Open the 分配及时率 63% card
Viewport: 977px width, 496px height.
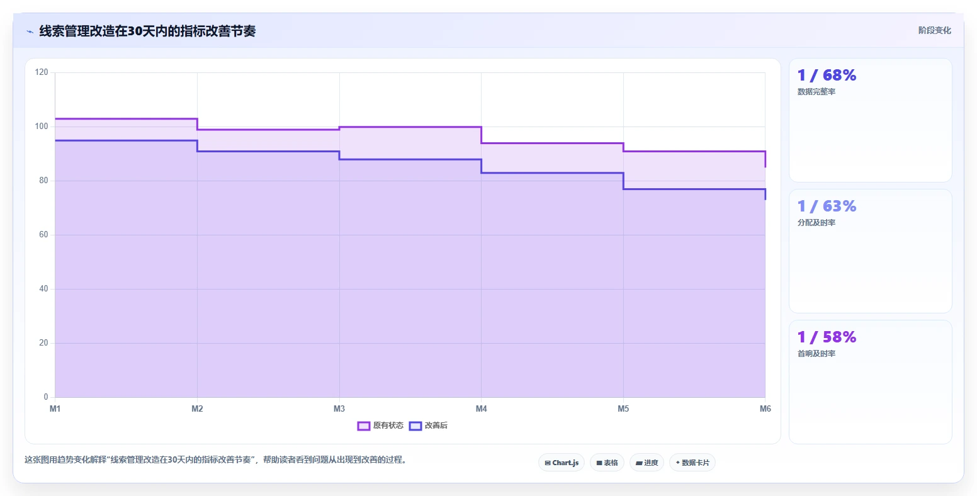click(870, 251)
